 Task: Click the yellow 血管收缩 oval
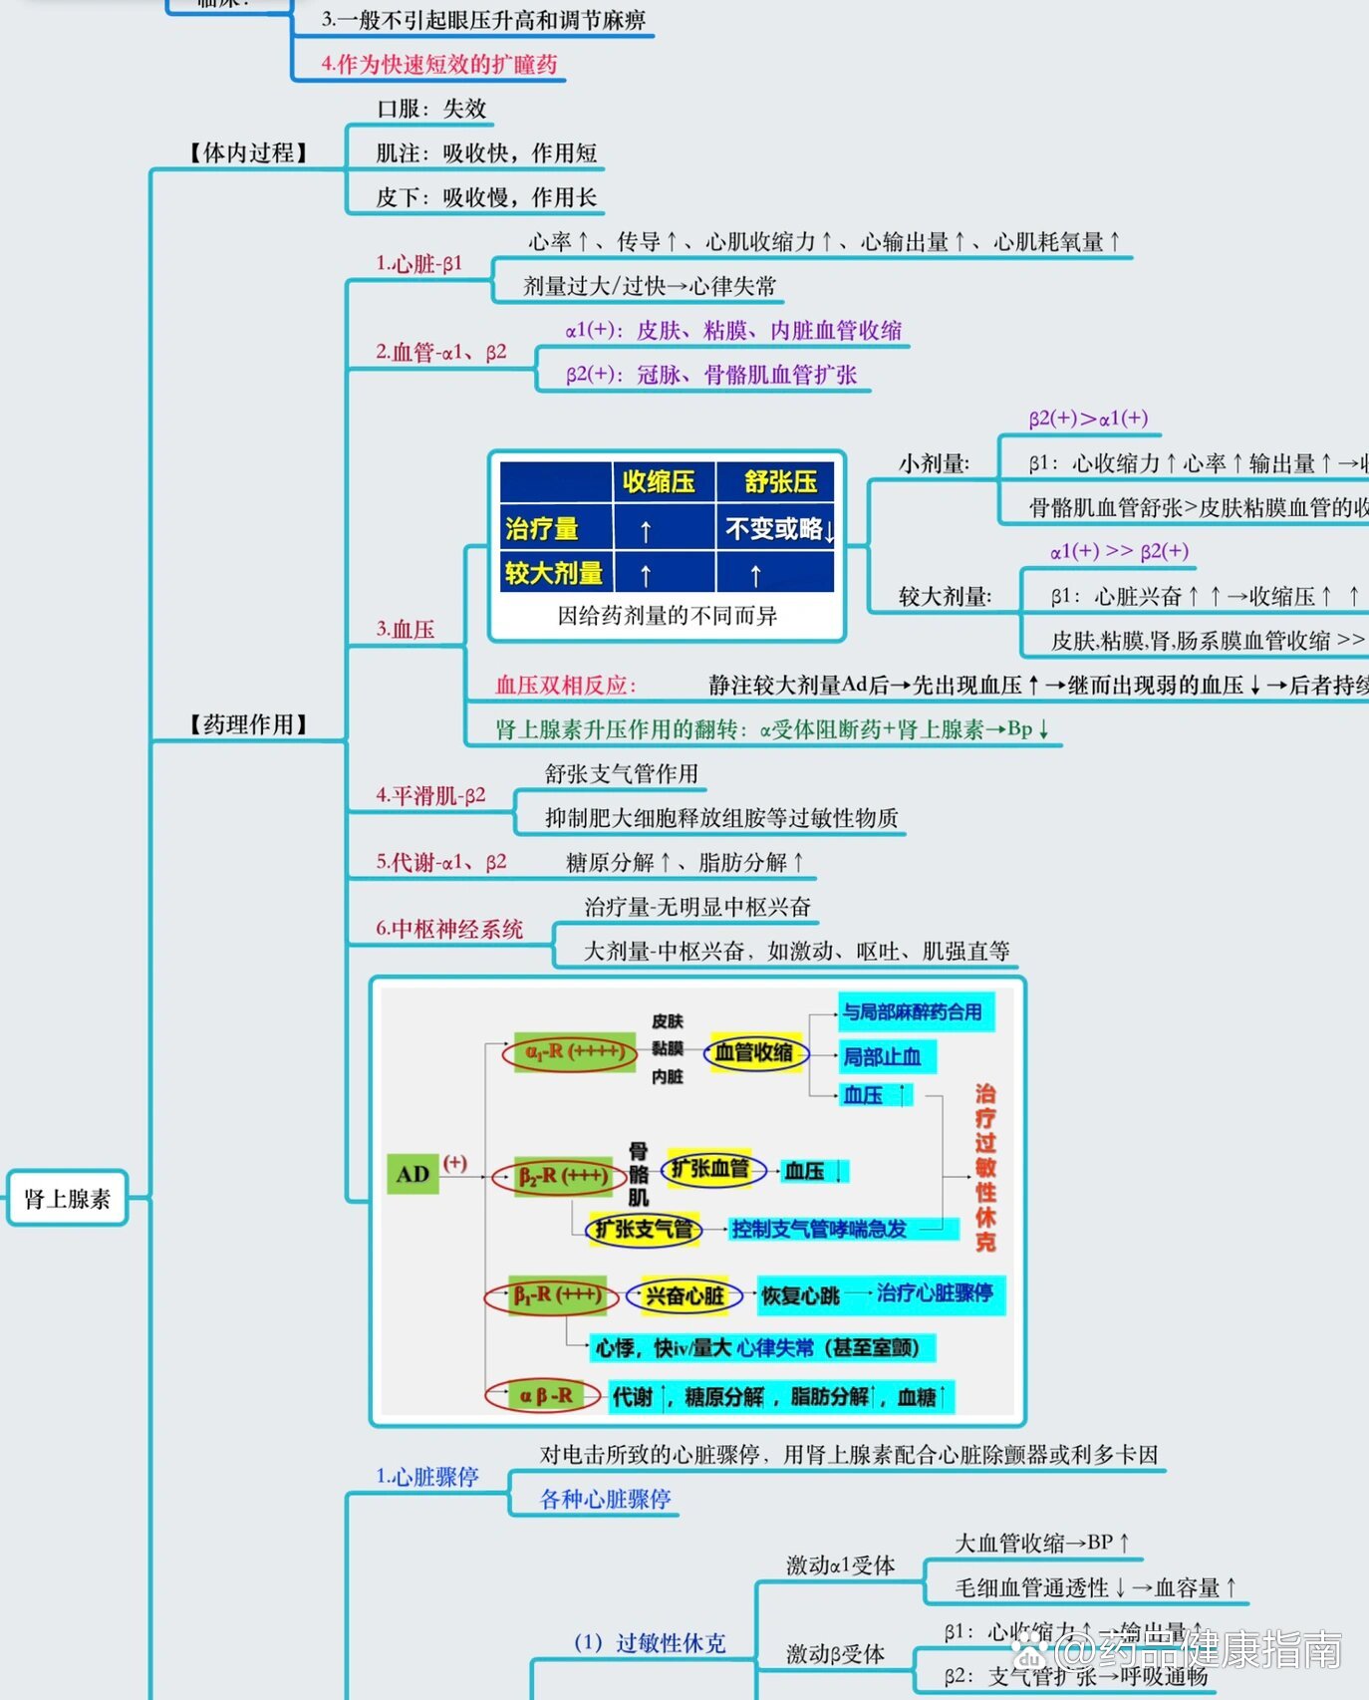click(x=755, y=1052)
